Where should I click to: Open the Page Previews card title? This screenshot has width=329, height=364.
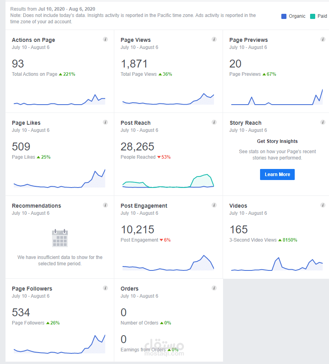pyautogui.click(x=248, y=40)
